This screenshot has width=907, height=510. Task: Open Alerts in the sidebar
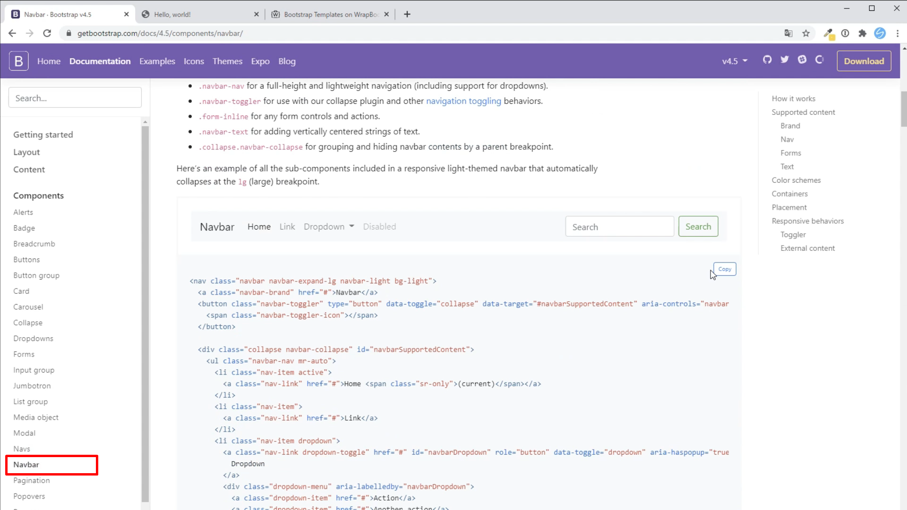[x=23, y=212]
